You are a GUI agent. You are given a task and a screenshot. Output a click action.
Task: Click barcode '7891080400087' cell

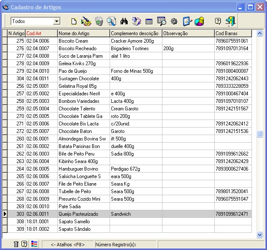[x=233, y=71]
